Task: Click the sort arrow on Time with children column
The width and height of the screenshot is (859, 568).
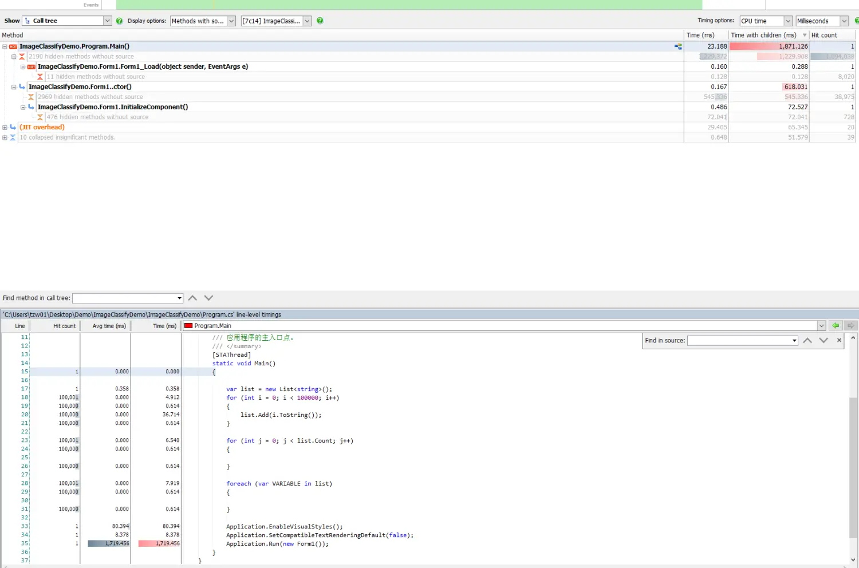Action: (x=804, y=35)
